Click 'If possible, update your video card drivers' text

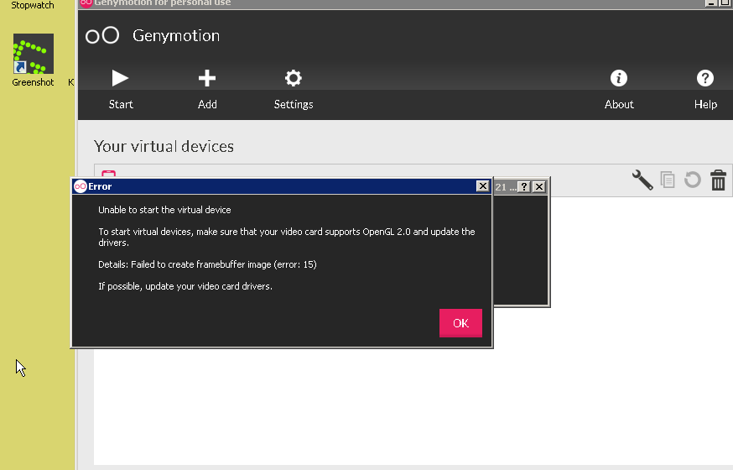point(185,286)
